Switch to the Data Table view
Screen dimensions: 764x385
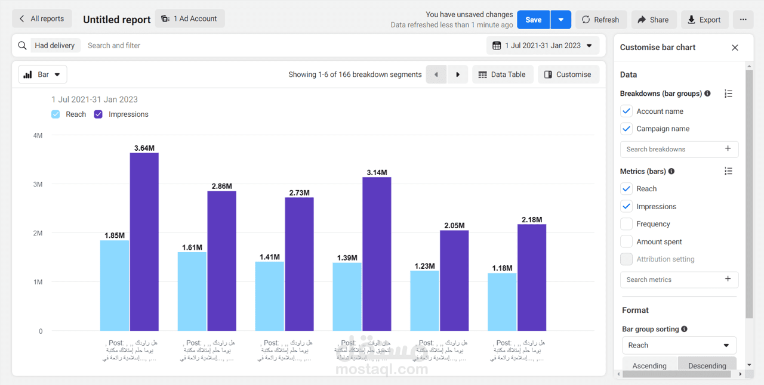502,74
